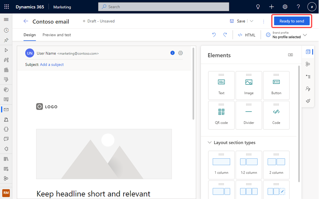Open the more options vertical ellipsis
Screen dimensions: 319x199
coord(263,21)
